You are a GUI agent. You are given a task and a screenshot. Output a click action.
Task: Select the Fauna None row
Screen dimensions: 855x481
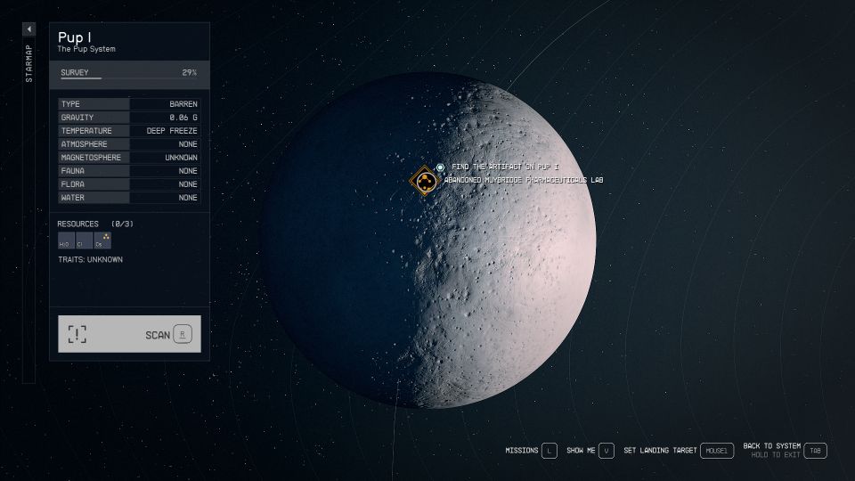coord(129,171)
